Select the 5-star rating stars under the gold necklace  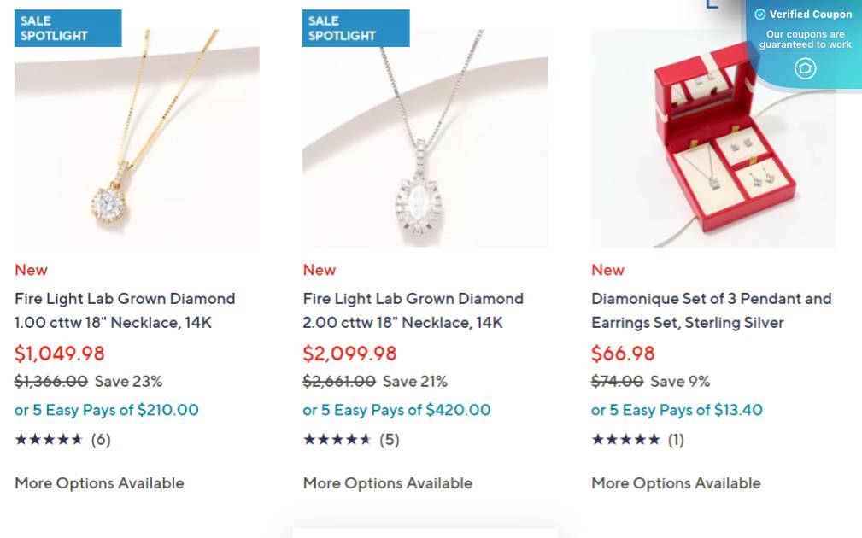(49, 439)
